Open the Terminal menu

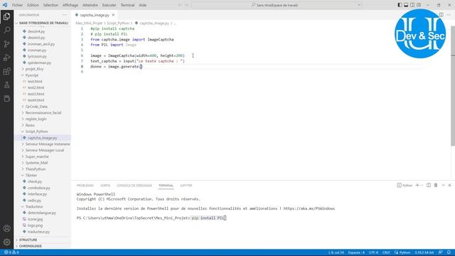tap(127, 5)
